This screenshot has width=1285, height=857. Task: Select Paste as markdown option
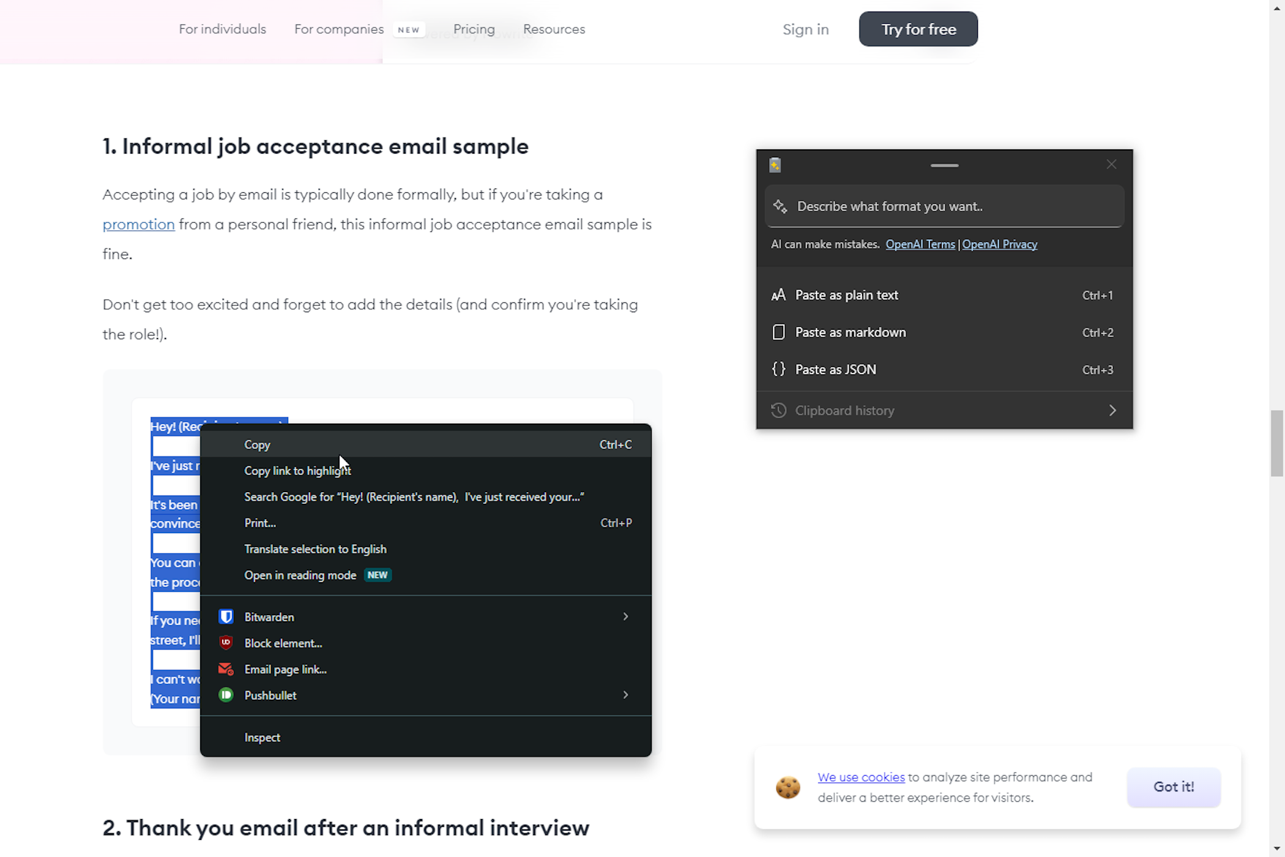click(944, 332)
